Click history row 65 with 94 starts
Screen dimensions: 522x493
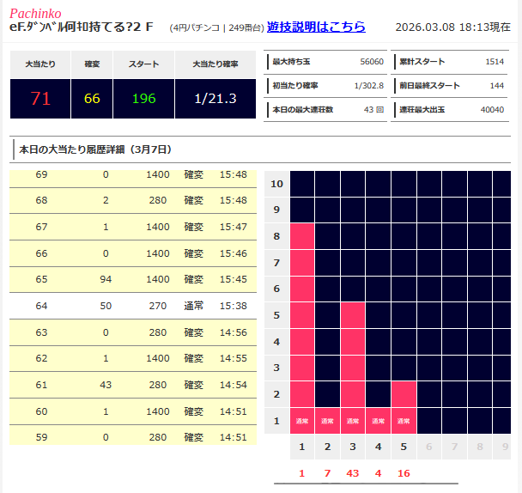coord(133,279)
